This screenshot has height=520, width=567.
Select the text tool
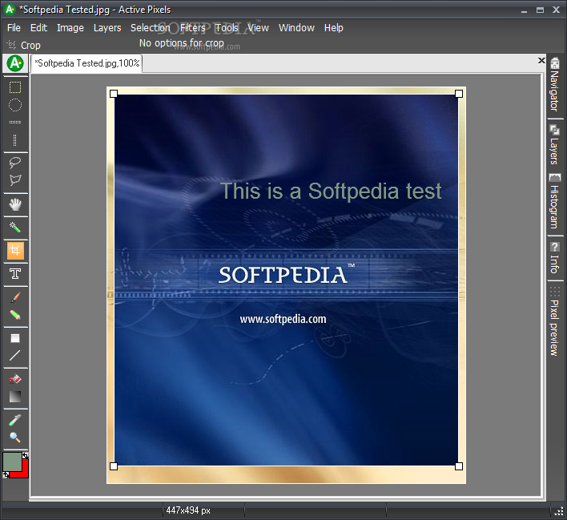15,274
